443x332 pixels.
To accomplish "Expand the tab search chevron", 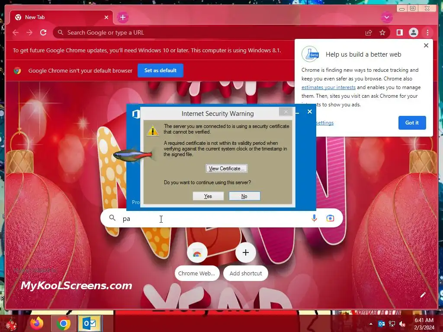I will click(386, 17).
